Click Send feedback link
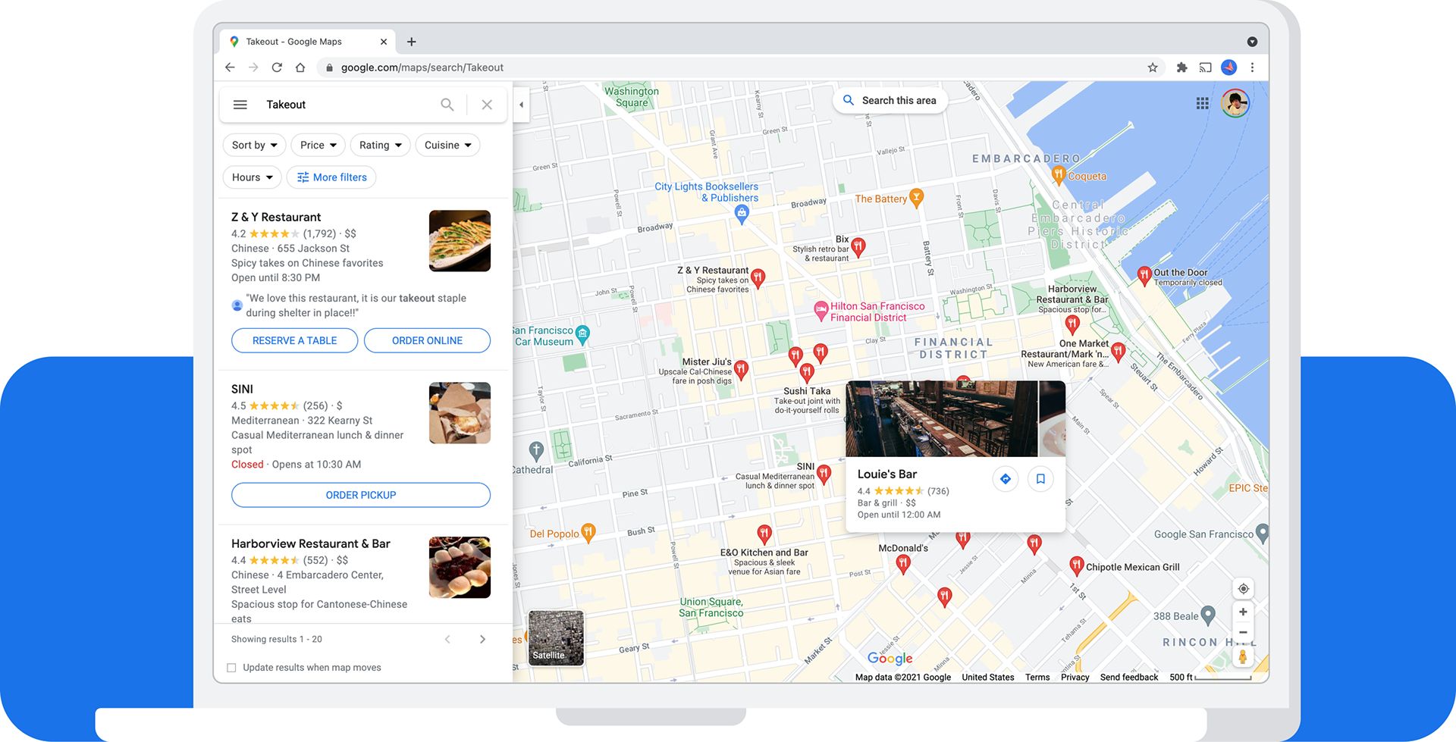The width and height of the screenshot is (1456, 742). pos(1128,678)
